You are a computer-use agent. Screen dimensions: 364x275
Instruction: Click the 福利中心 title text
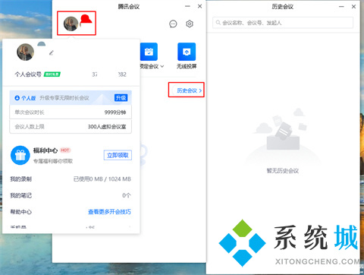pyautogui.click(x=45, y=150)
